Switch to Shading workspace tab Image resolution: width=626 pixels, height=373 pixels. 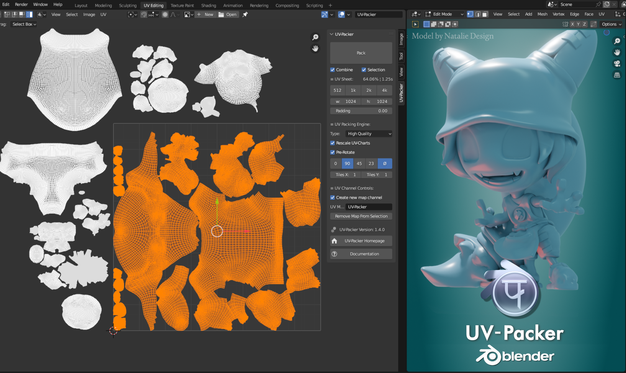coord(208,6)
